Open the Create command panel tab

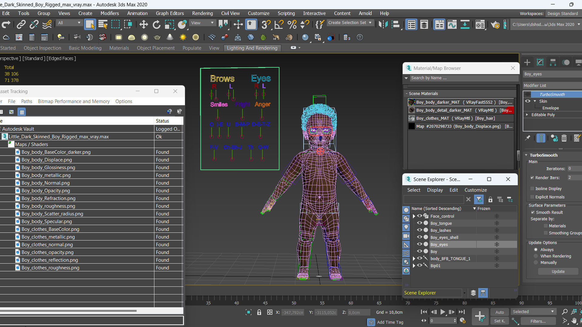coord(527,62)
